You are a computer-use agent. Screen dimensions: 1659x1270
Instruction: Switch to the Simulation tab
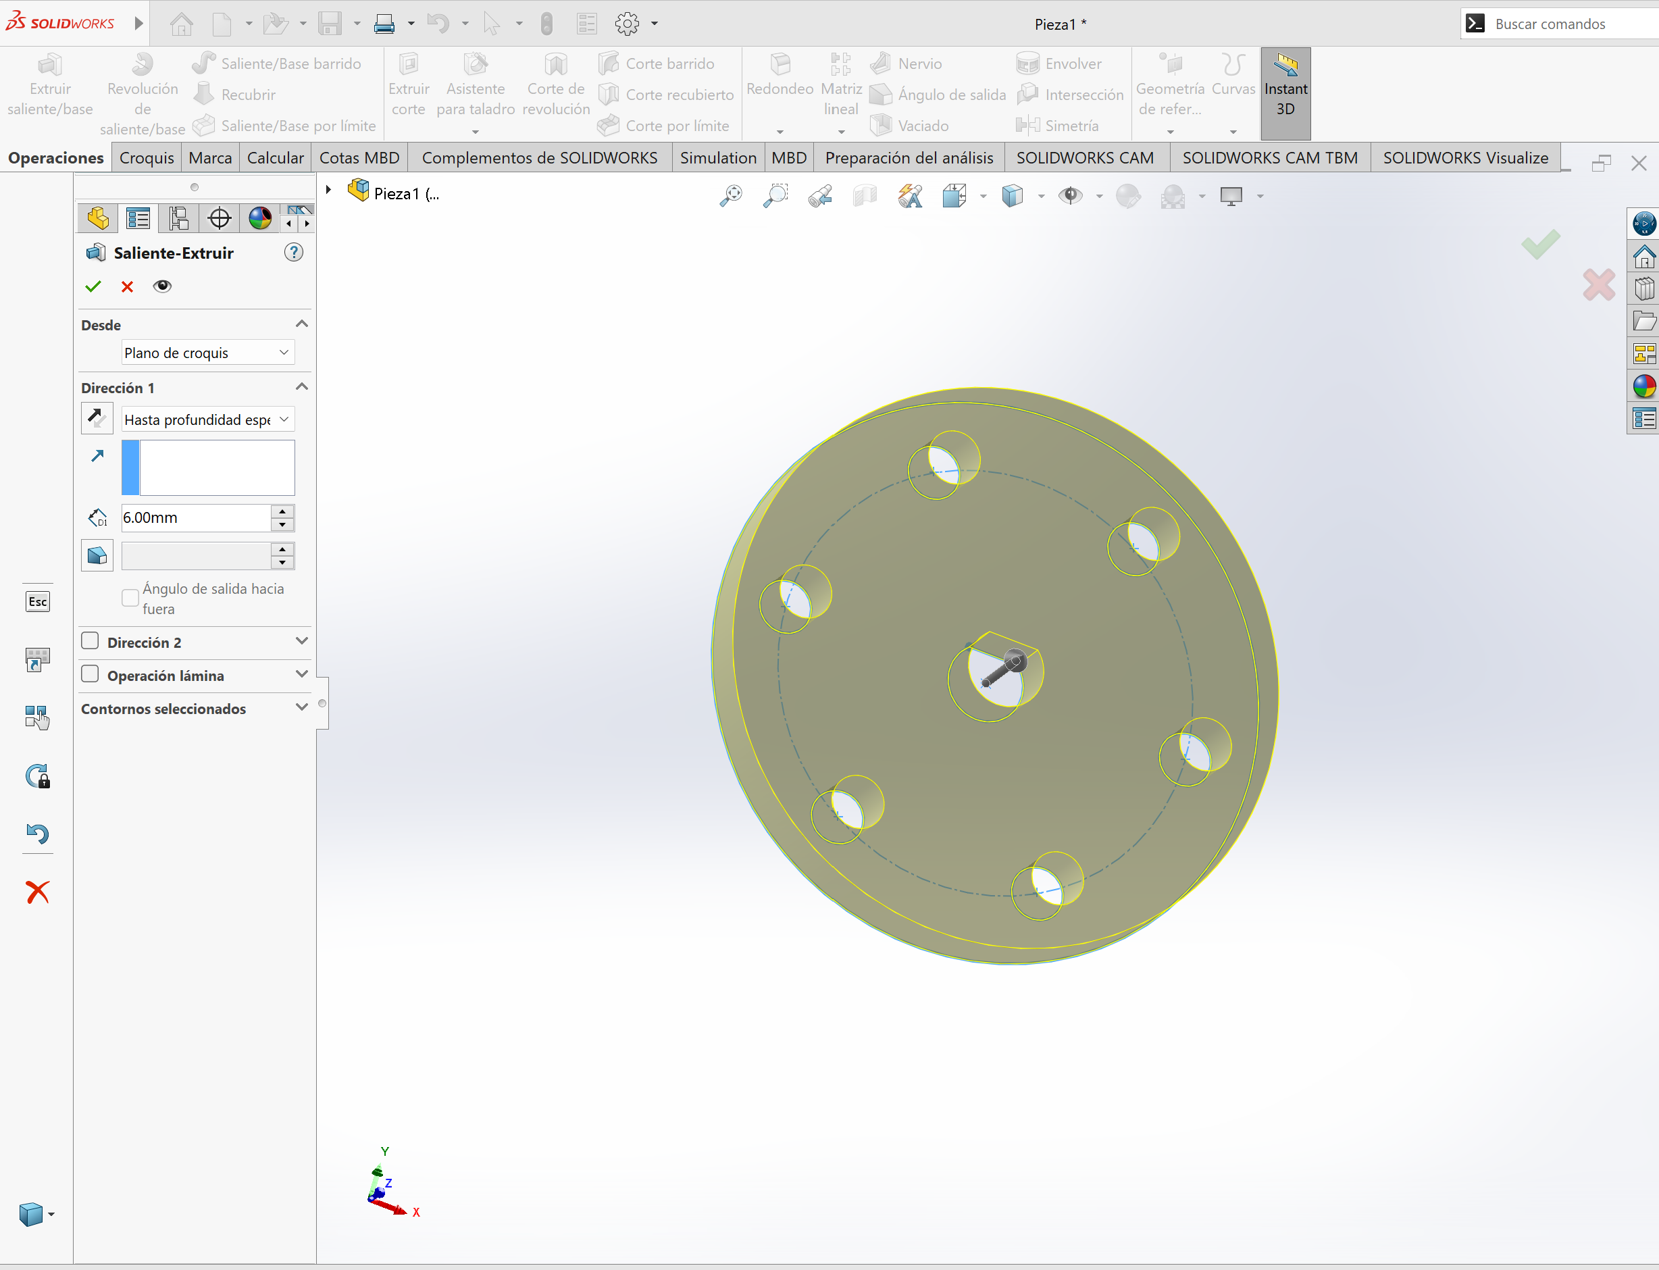tap(717, 158)
